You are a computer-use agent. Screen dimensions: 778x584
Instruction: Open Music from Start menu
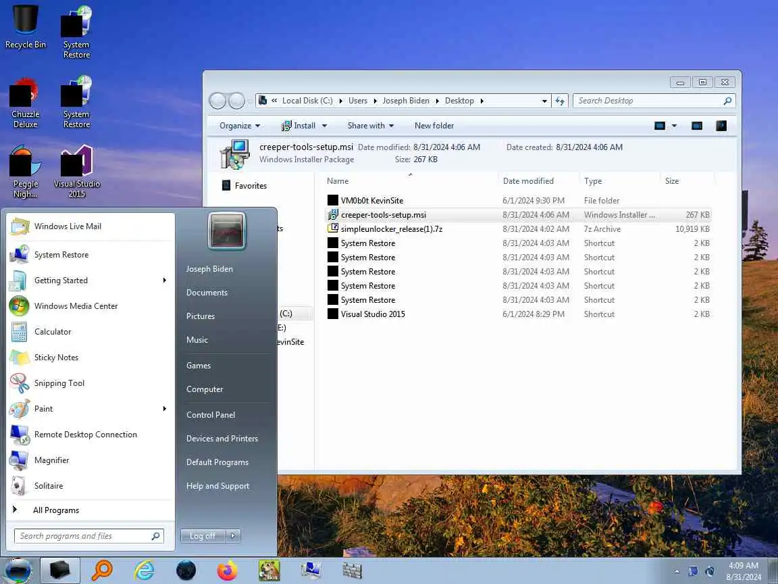pyautogui.click(x=197, y=340)
